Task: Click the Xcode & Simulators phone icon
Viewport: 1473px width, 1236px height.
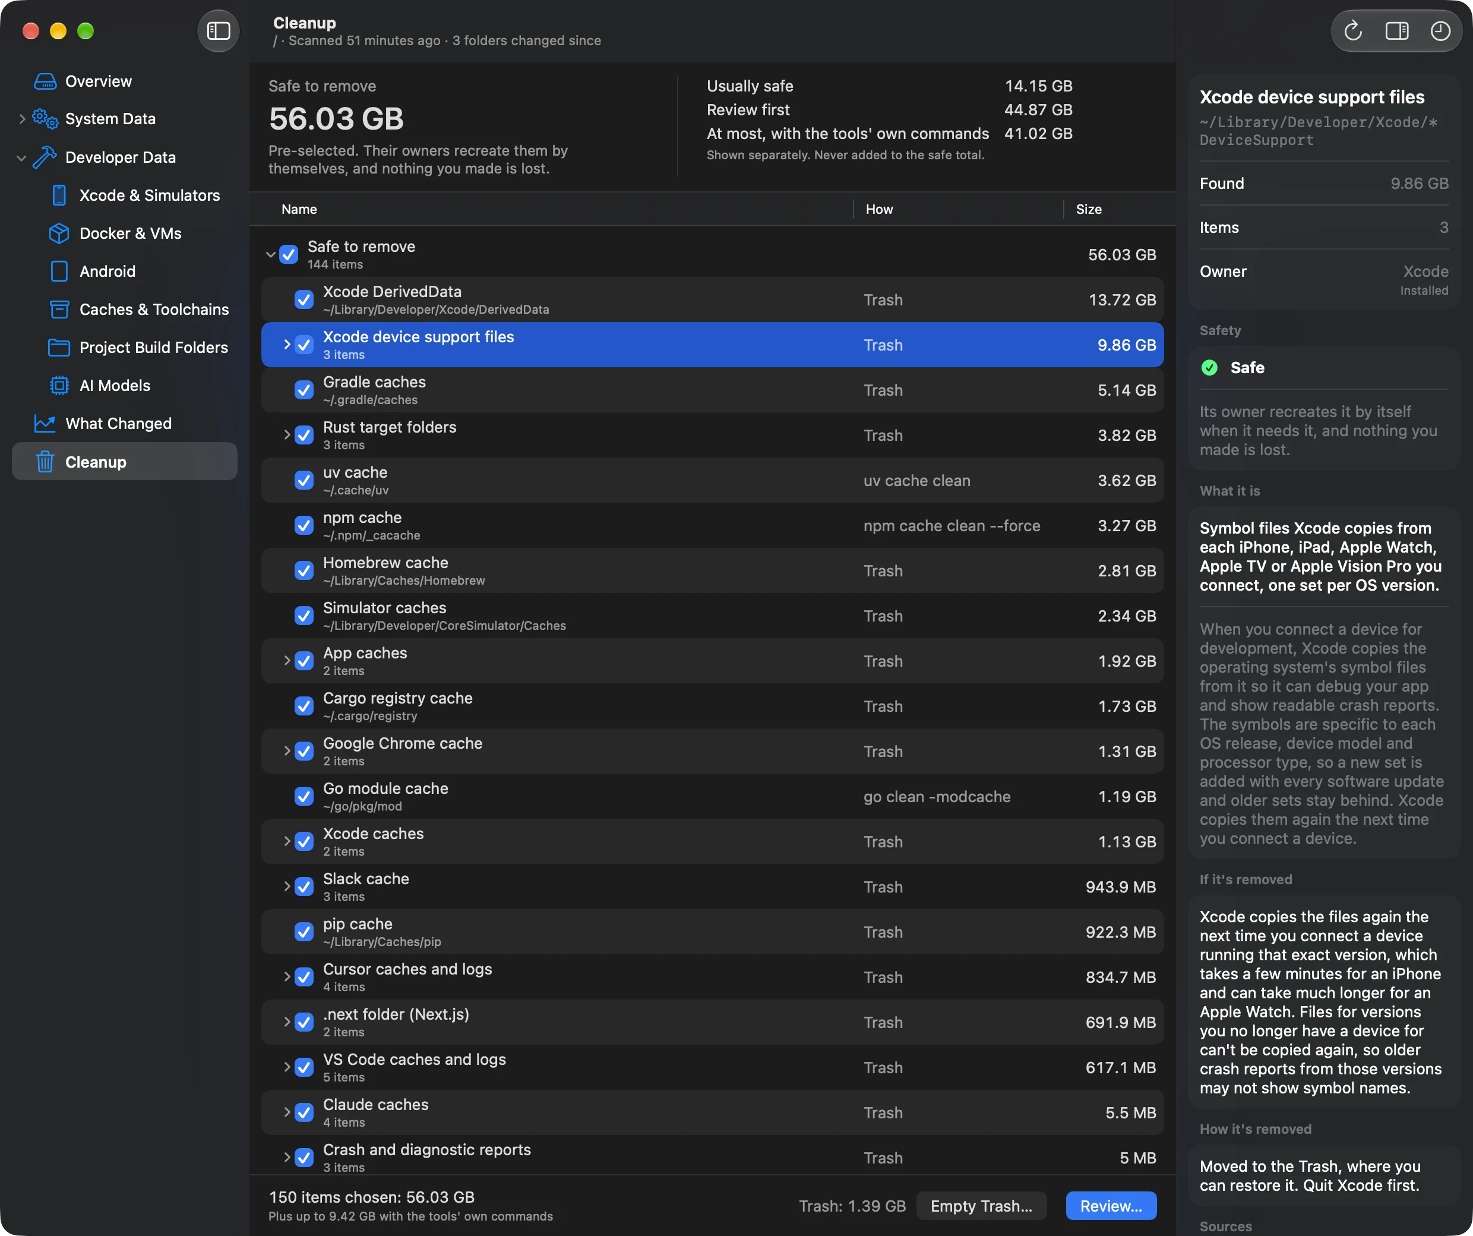Action: tap(59, 195)
